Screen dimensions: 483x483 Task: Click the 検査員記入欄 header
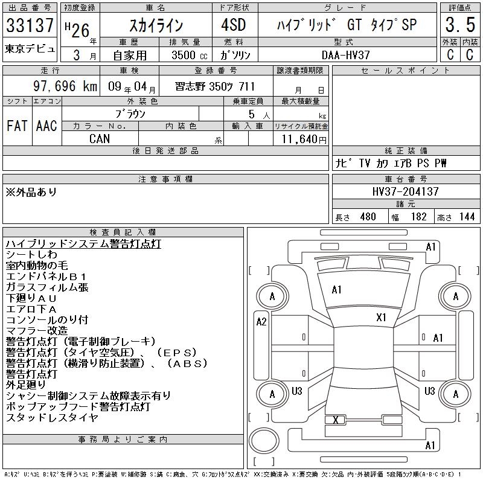pyautogui.click(x=123, y=232)
